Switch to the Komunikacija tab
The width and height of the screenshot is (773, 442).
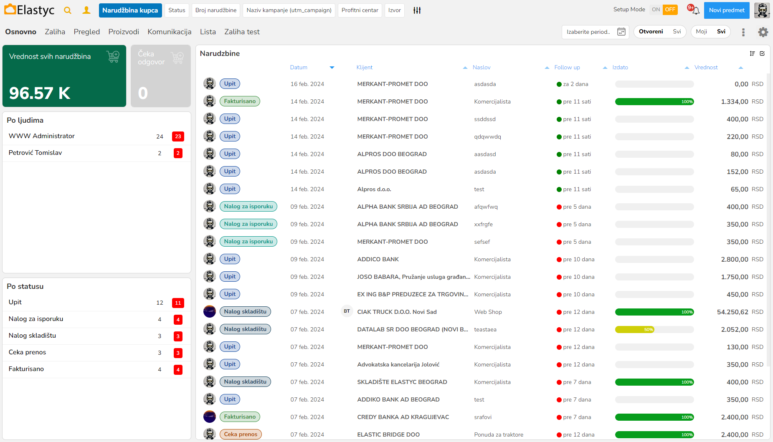170,32
